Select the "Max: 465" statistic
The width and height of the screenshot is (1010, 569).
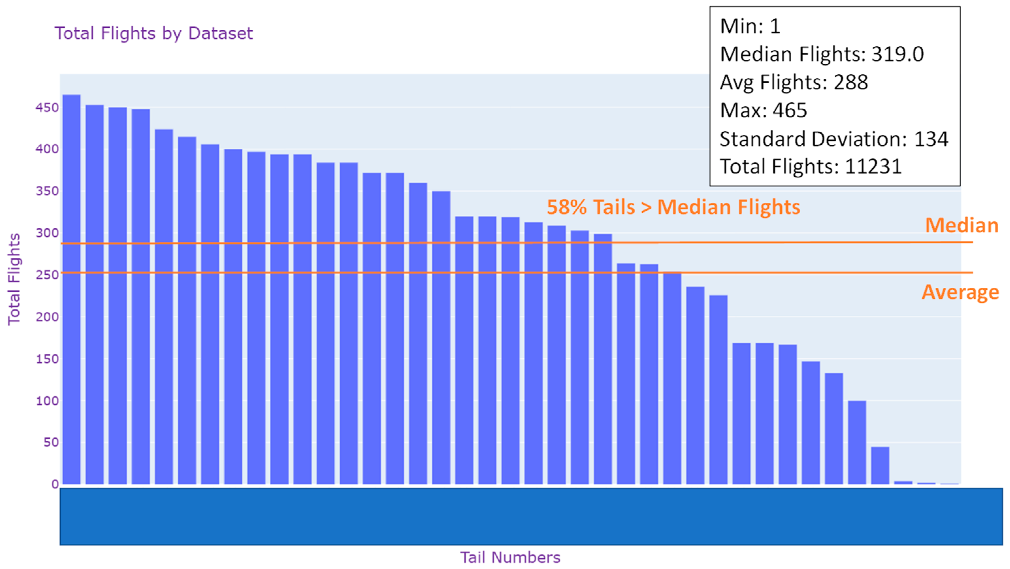[x=763, y=110]
